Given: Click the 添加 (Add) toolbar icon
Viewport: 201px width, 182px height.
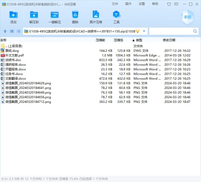Looking at the screenshot, I should click(x=13, y=15).
